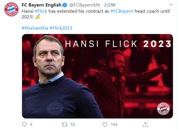Open the share upload icon
The image size is (178, 130).
pos(145,125)
